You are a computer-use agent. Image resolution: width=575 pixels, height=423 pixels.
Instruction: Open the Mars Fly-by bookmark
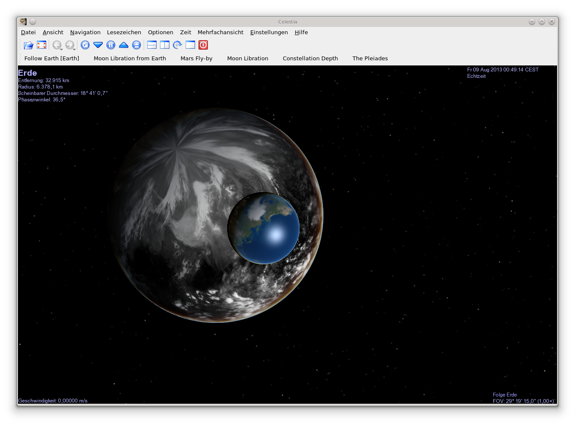click(196, 59)
